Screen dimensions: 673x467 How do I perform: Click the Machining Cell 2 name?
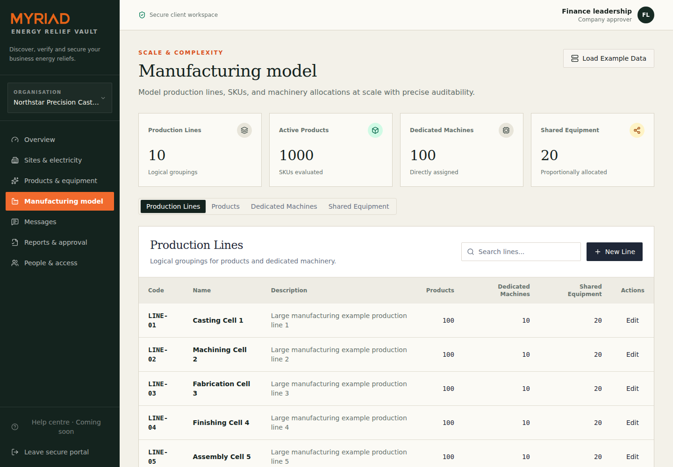click(x=220, y=354)
